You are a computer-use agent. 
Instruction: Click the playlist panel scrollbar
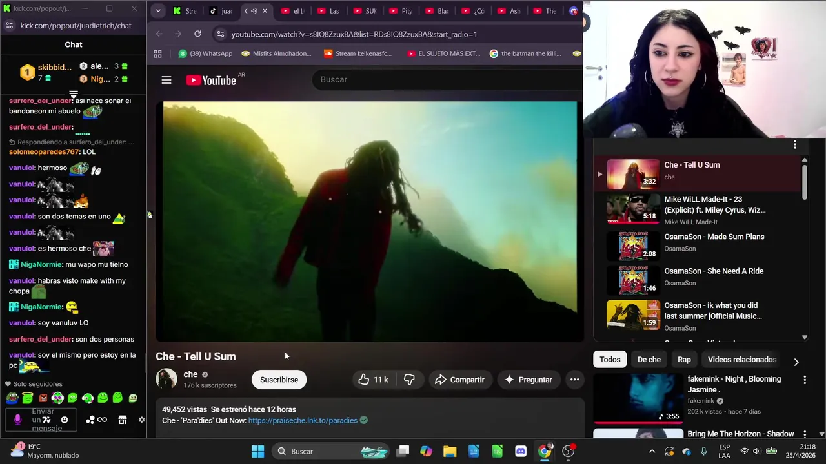tap(805, 182)
